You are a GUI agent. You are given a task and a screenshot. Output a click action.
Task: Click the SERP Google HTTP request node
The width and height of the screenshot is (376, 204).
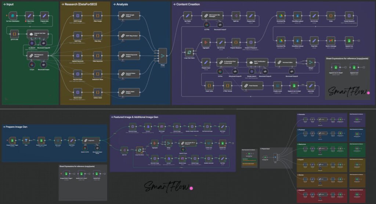pos(78,16)
